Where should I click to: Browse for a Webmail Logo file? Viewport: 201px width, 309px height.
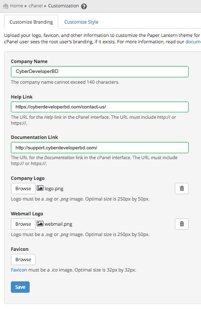[23, 224]
